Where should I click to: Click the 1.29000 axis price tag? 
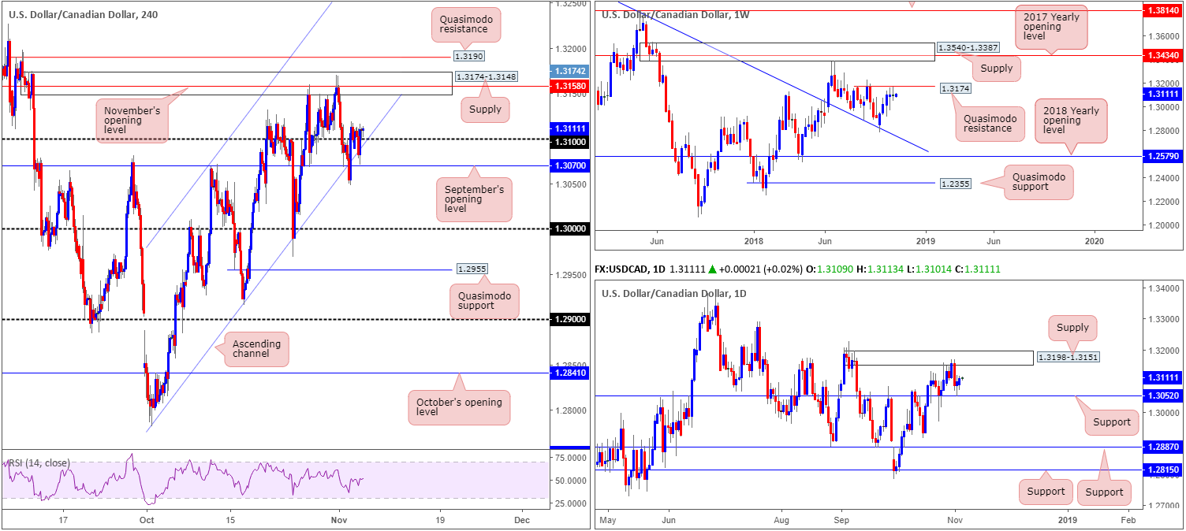[x=569, y=319]
